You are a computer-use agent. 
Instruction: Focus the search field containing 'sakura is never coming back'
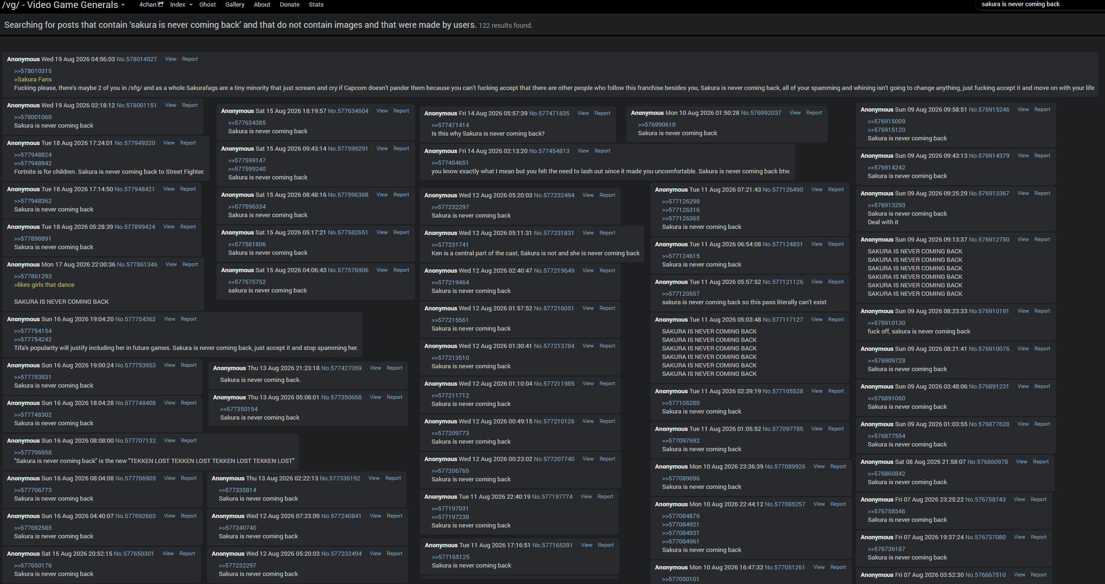coord(1040,4)
